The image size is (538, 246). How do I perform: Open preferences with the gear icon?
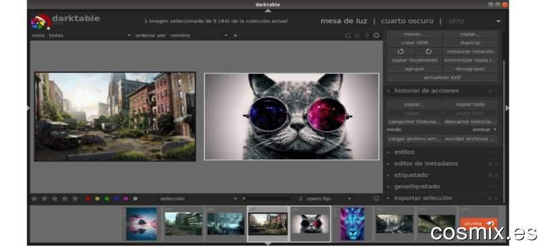(x=377, y=36)
